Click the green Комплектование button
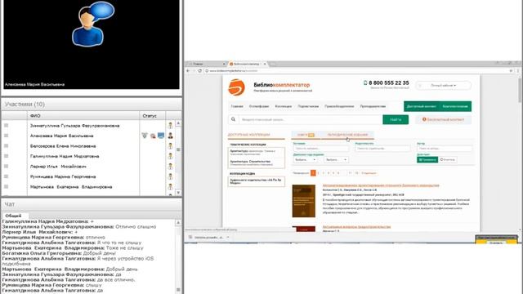This screenshot has height=294, width=523. point(455,106)
